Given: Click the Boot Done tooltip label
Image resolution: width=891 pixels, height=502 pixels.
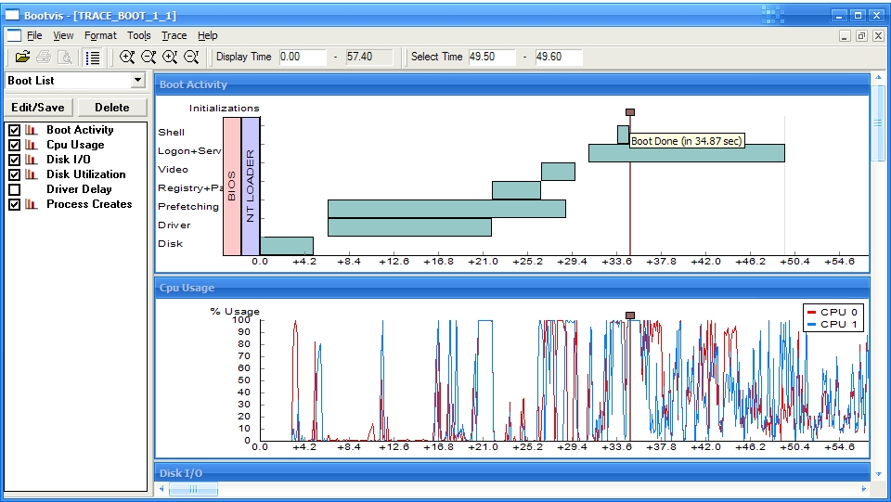Looking at the screenshot, I should 687,141.
